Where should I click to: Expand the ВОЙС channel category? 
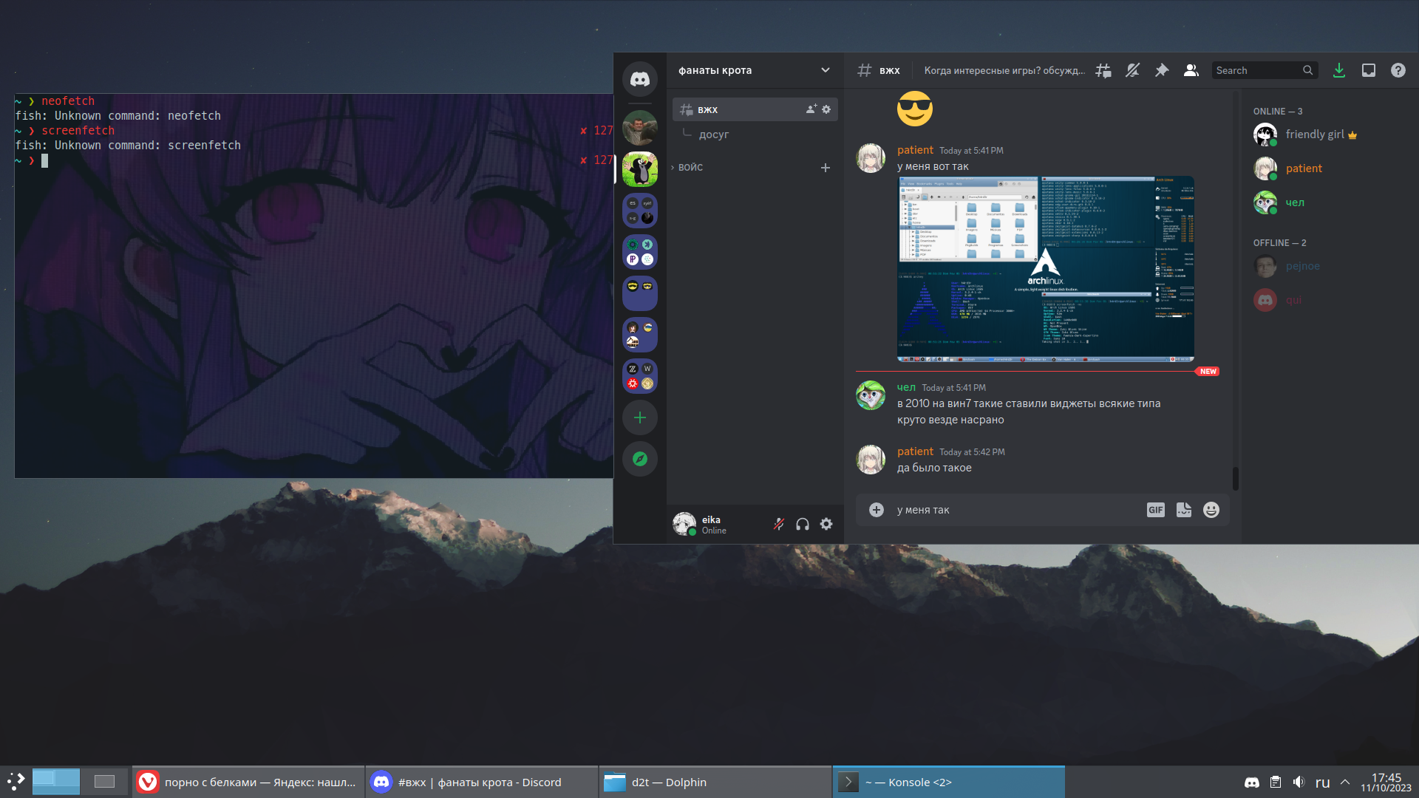[690, 168]
